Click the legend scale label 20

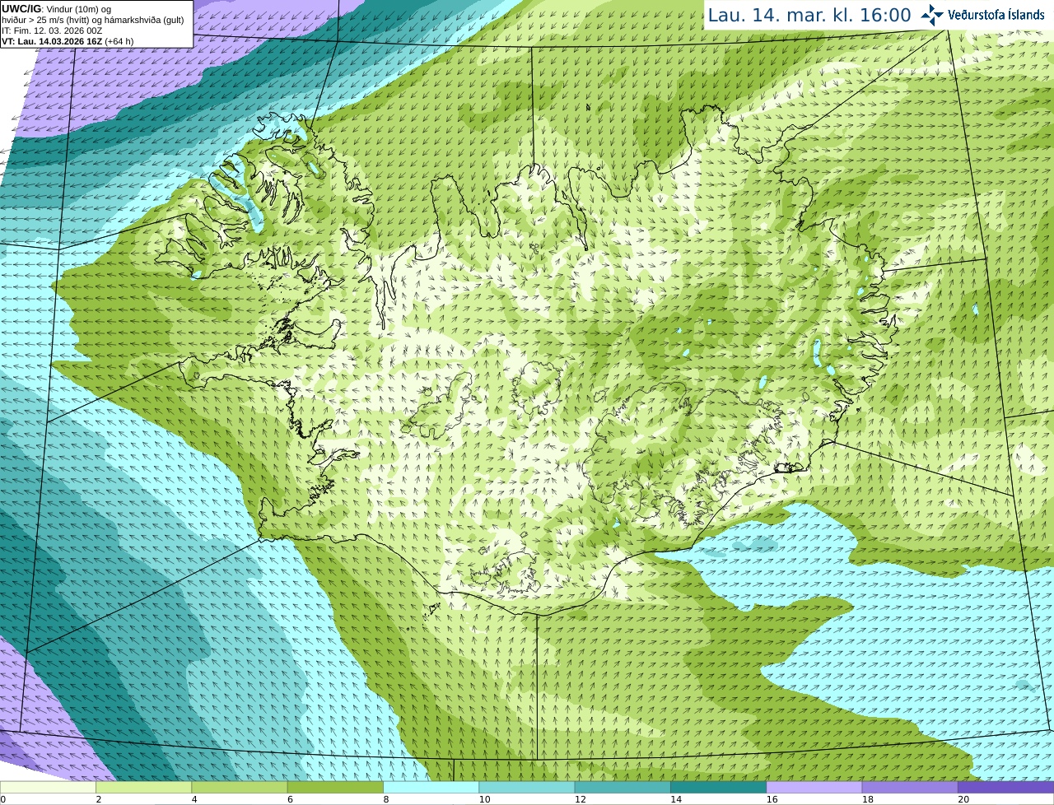963,799
